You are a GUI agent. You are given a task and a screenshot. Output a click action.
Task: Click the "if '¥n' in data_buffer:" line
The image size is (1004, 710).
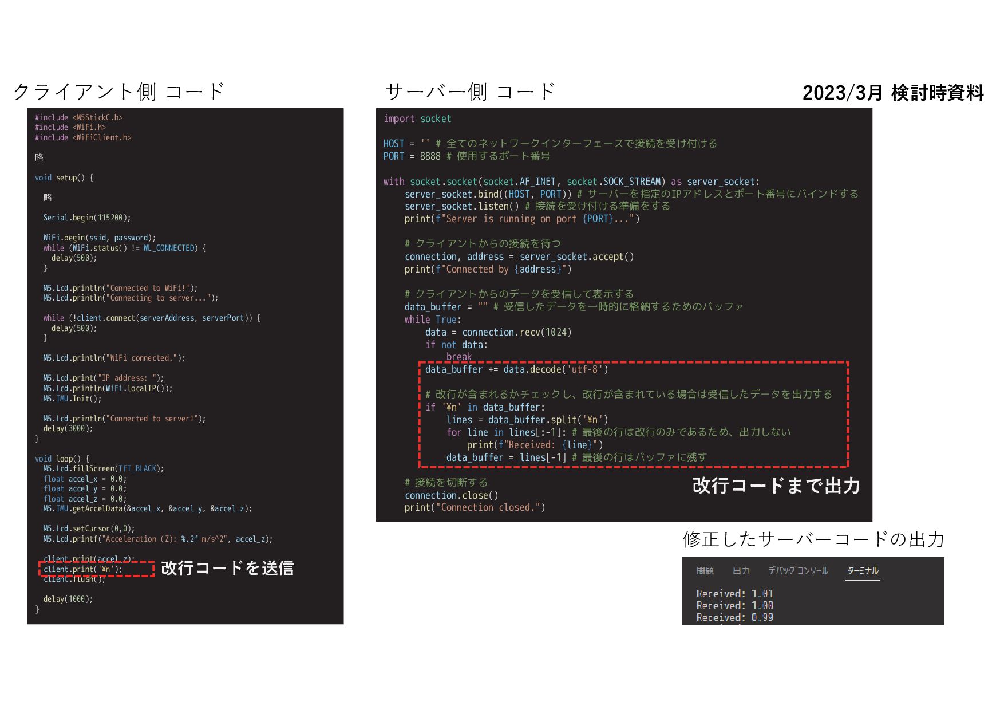485,407
